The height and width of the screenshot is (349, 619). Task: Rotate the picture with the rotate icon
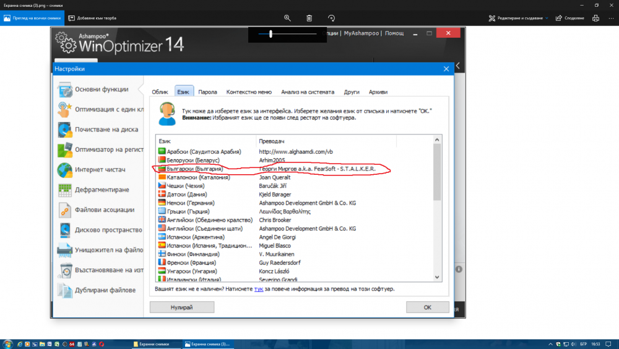pos(331,18)
